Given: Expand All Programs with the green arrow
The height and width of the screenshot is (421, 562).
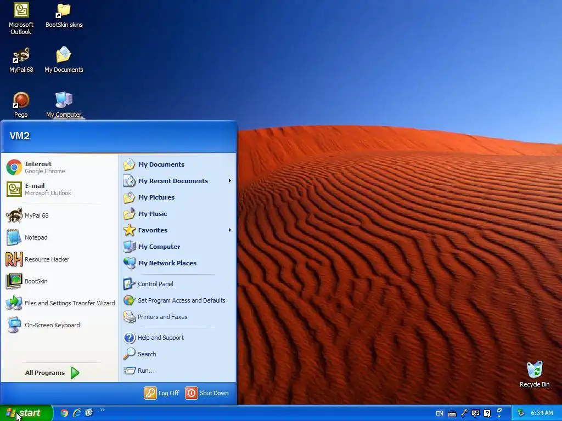Looking at the screenshot, I should tap(75, 373).
